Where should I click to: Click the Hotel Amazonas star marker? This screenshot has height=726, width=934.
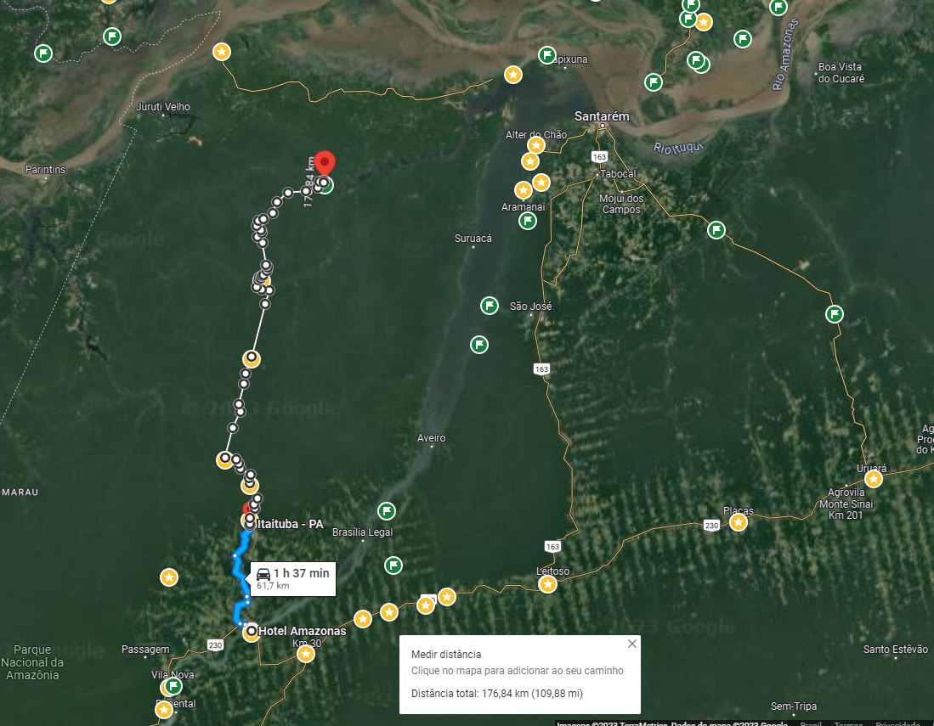click(x=252, y=632)
